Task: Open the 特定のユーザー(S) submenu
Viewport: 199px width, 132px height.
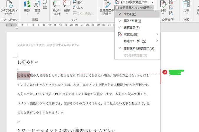Action: [137, 41]
